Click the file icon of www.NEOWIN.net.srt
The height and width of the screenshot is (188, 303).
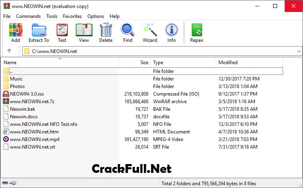pos(6,147)
